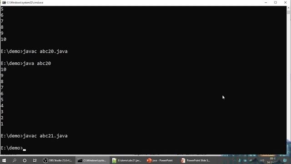Screen dimensions: 291x164
Task: Click the last 'E:\demo>' prompt
Action: (12, 148)
